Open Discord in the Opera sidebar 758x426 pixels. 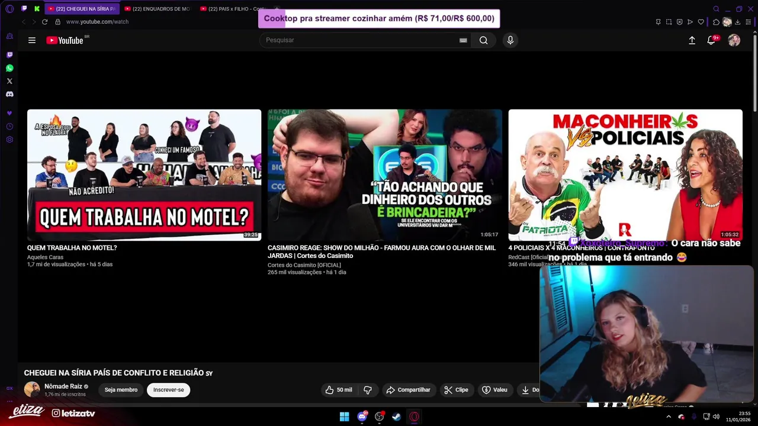(9, 94)
